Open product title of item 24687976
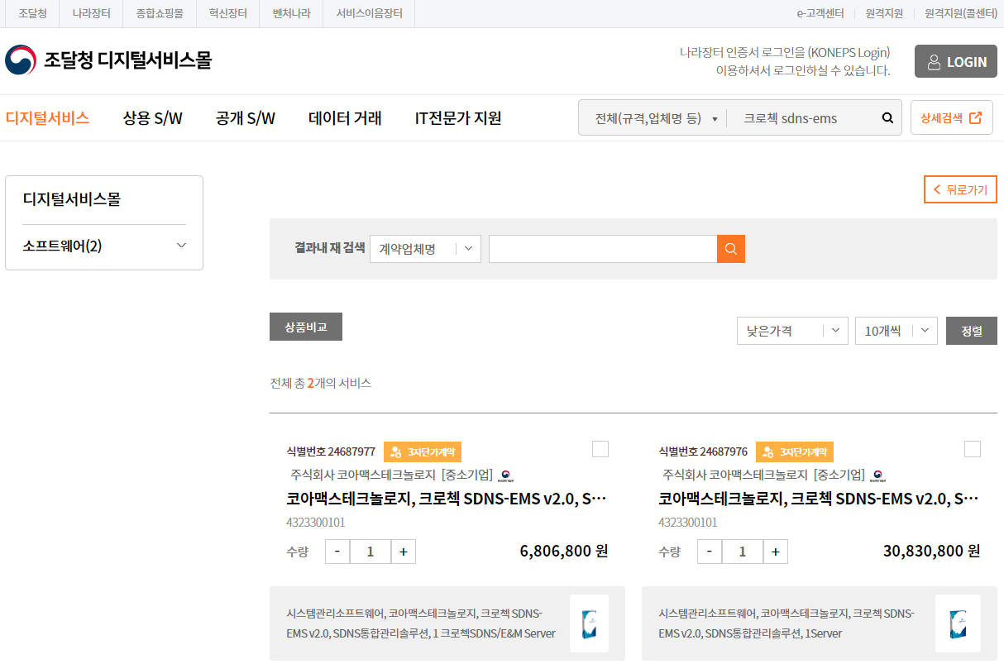The width and height of the screenshot is (1004, 664). (820, 499)
